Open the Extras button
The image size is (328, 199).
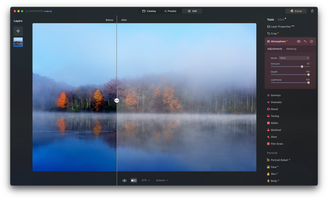[296, 11]
